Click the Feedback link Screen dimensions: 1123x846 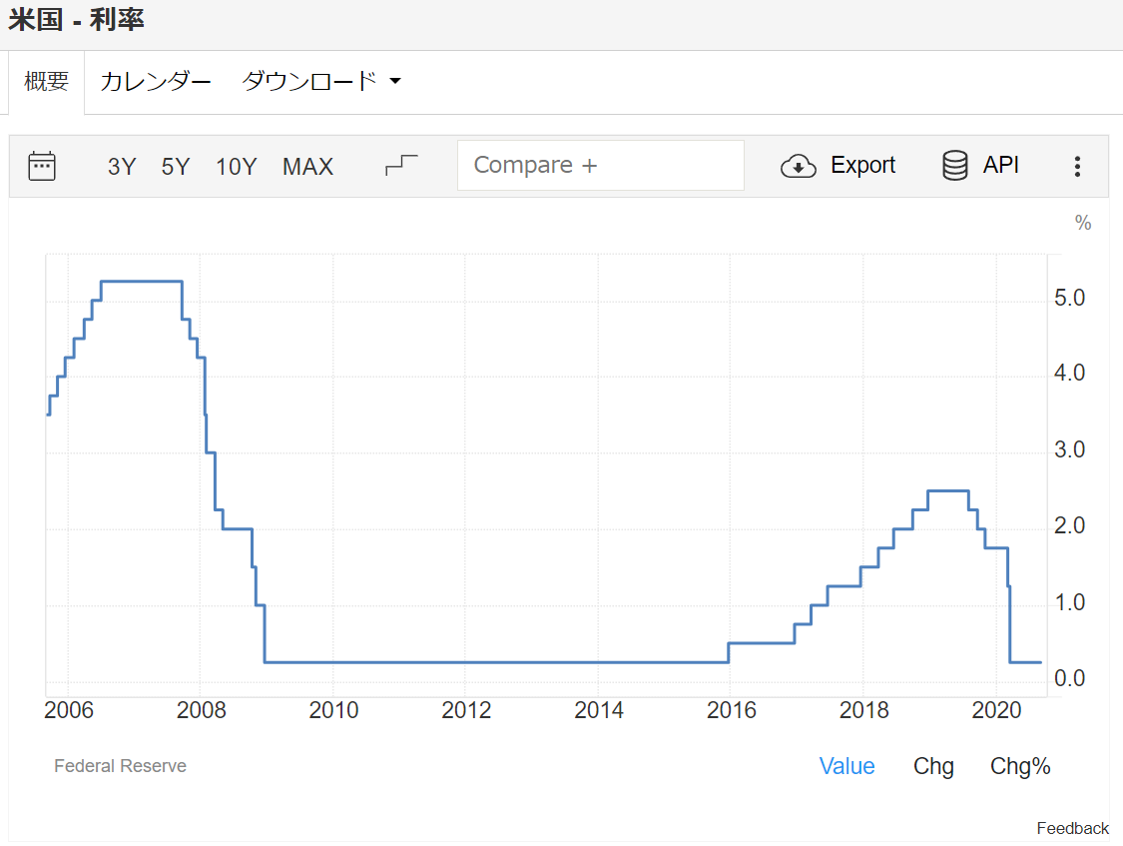click(1072, 828)
